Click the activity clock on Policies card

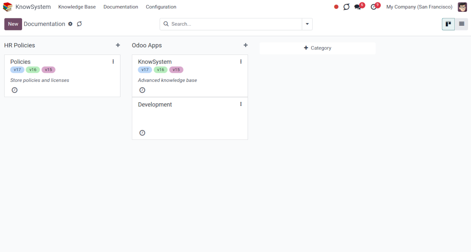coord(15,90)
